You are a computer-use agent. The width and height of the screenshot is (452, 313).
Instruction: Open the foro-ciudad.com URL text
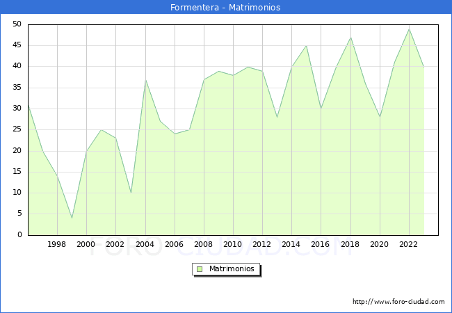coord(398,302)
